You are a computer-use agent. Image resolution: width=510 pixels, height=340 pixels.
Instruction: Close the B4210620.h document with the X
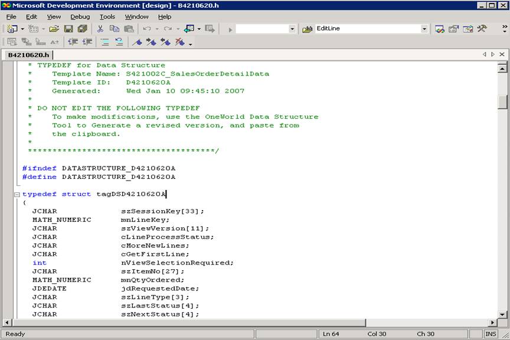click(x=502, y=54)
